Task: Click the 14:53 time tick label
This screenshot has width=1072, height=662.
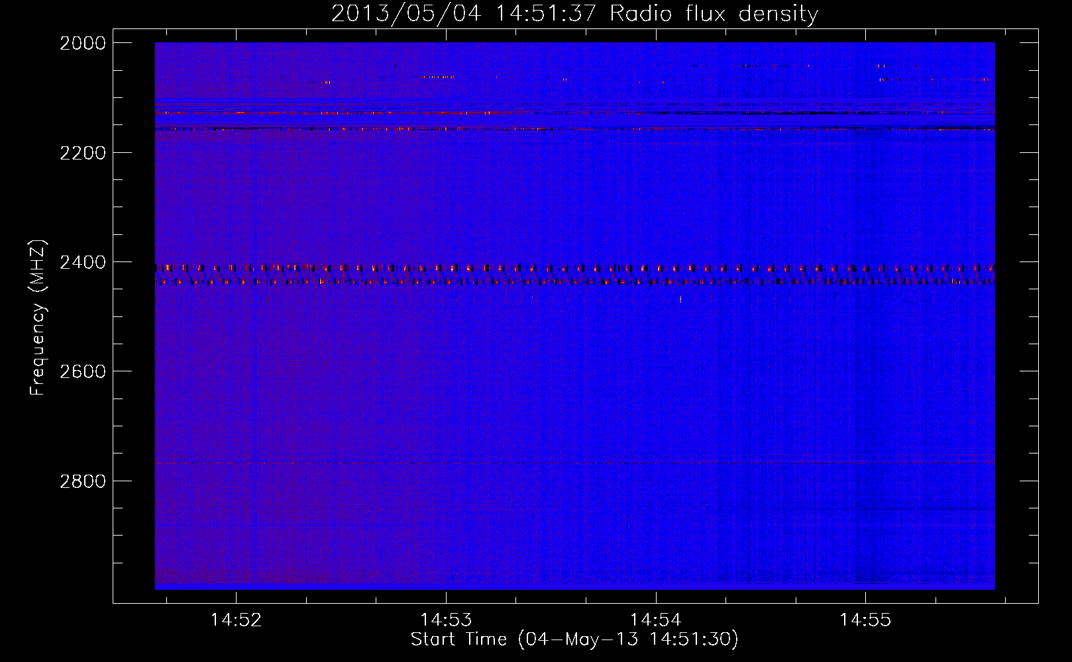Action: [x=446, y=620]
